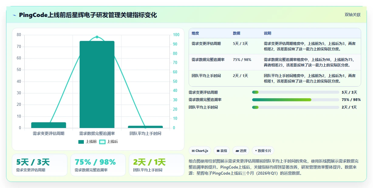Viewport: 373px width, 188px height.
Task: Click the 需求数据完整追溯率 tall bar
Action: pos(97,84)
